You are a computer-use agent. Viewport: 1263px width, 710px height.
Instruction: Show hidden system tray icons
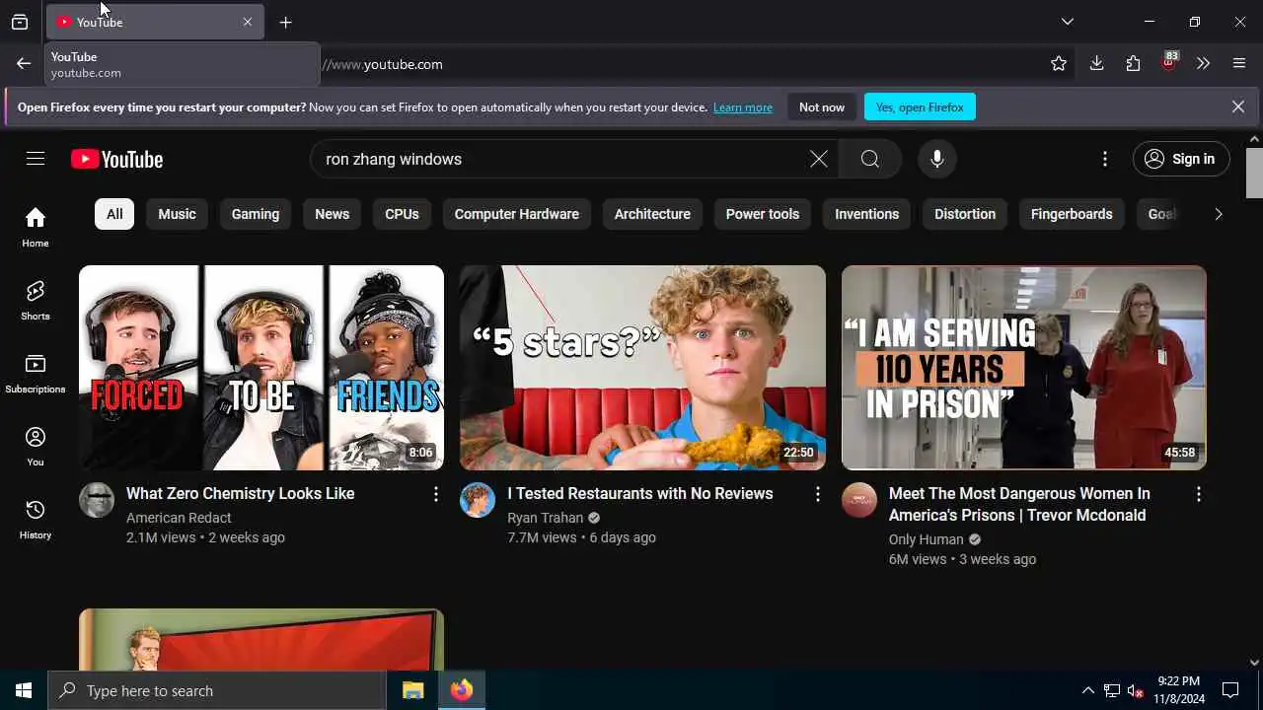(x=1088, y=690)
